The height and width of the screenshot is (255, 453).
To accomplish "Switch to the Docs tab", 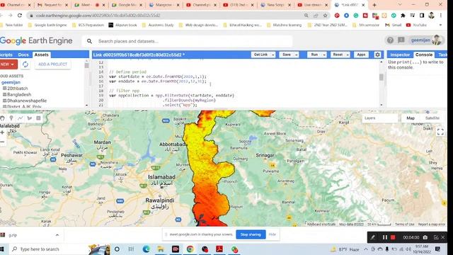I will 23,55.
